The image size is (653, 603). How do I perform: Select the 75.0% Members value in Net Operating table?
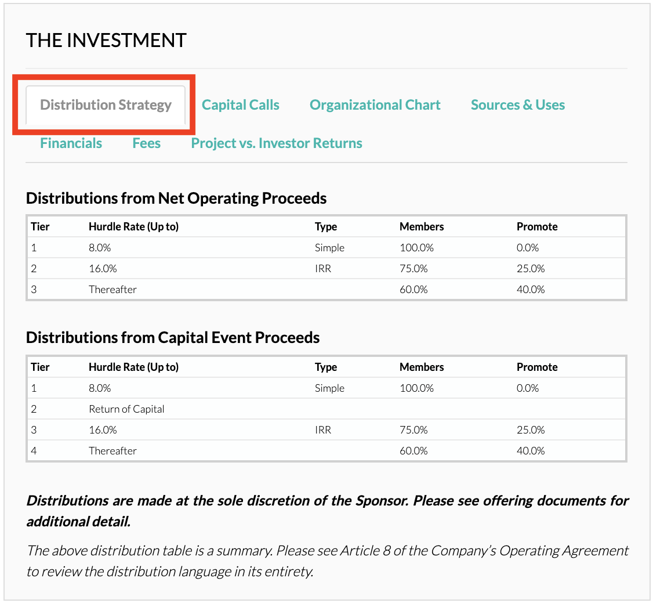[413, 269]
